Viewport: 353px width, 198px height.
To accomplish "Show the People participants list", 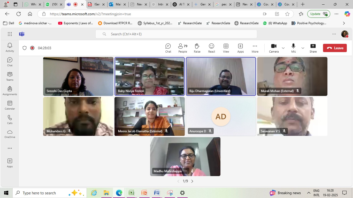I will 183,48.
